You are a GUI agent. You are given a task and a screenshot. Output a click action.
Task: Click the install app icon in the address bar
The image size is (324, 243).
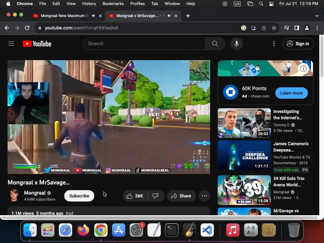(x=254, y=28)
